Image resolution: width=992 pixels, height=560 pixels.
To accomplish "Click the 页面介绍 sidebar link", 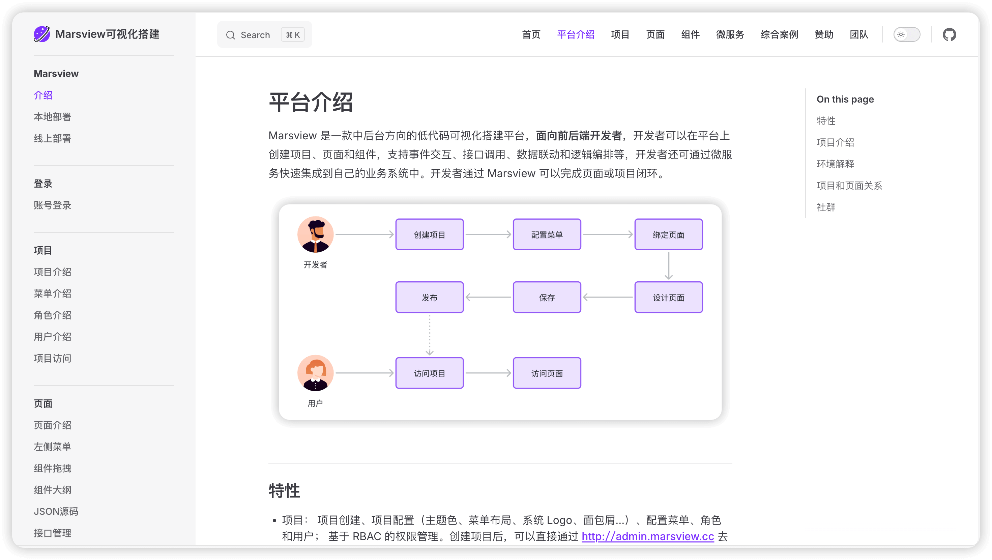I will (x=53, y=425).
